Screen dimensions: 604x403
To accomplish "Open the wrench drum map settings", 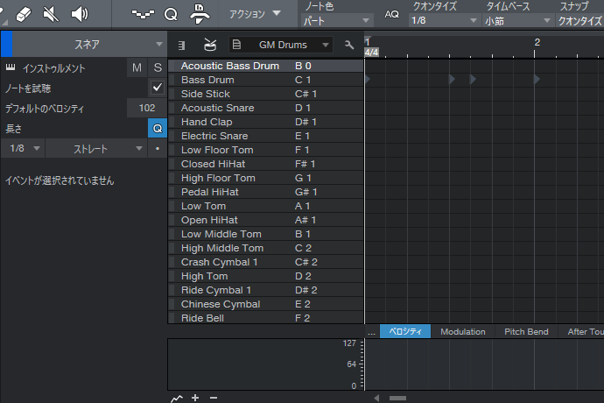I will tap(350, 45).
